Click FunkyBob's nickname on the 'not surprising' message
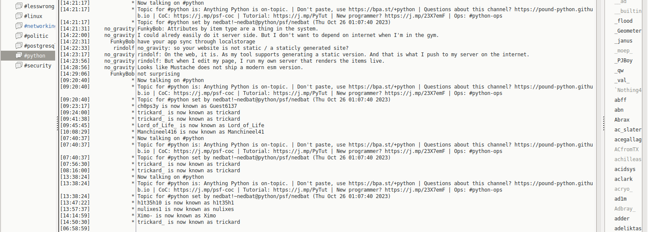The image size is (648, 232). coord(122,74)
